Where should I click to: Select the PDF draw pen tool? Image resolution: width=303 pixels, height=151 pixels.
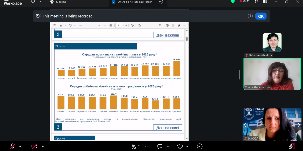71,25
